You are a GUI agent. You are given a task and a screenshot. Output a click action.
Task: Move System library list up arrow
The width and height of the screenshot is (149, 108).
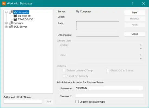coord(141,45)
